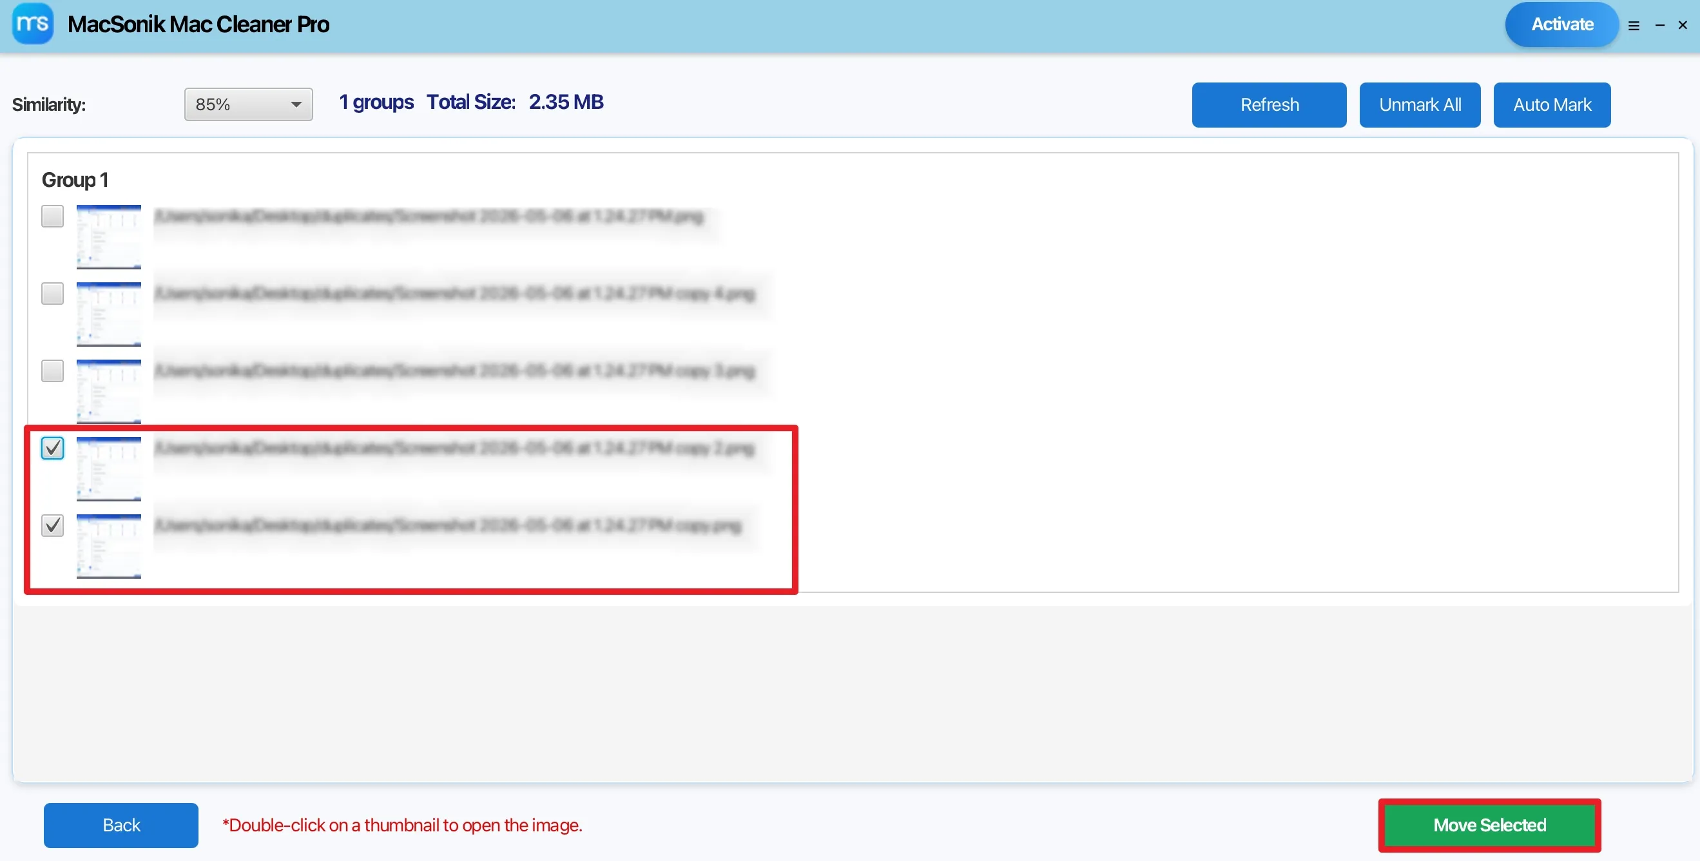Screen dimensions: 1700x861
Task: Click the Group 1 heading
Action: tap(75, 179)
